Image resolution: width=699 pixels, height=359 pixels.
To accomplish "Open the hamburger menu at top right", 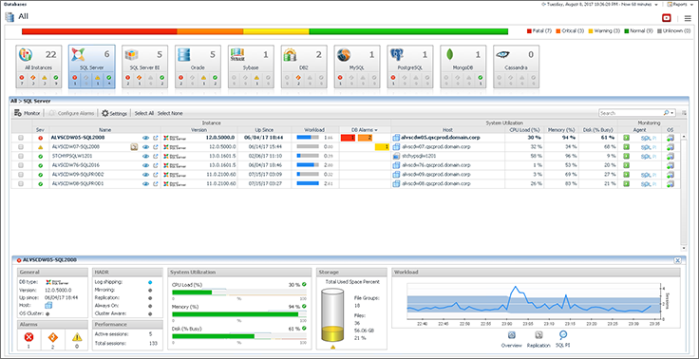I will (688, 18).
